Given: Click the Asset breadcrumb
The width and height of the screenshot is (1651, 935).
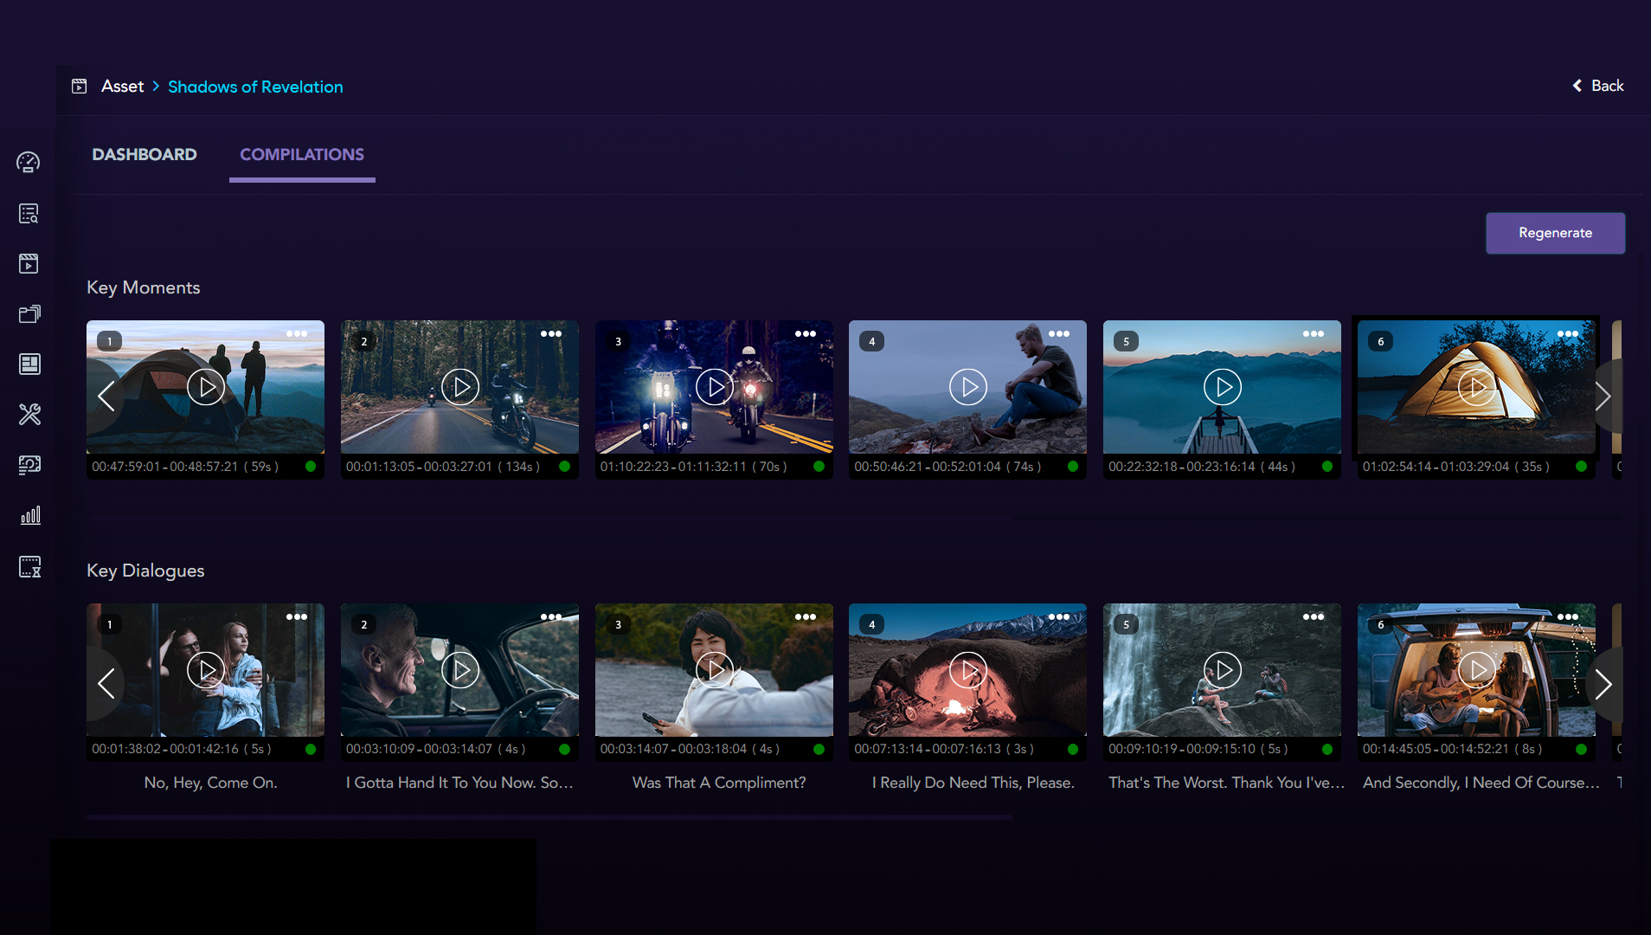Looking at the screenshot, I should [x=122, y=87].
